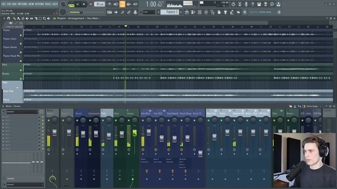Select the playlist pencil draw tool
The image size is (337, 189).
click(14, 18)
